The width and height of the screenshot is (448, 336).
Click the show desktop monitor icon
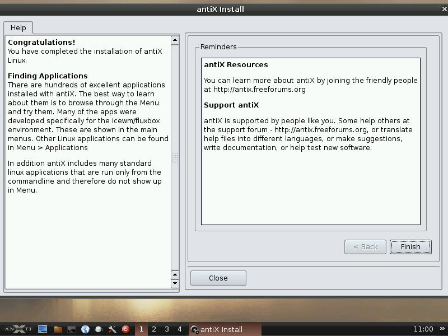43,329
